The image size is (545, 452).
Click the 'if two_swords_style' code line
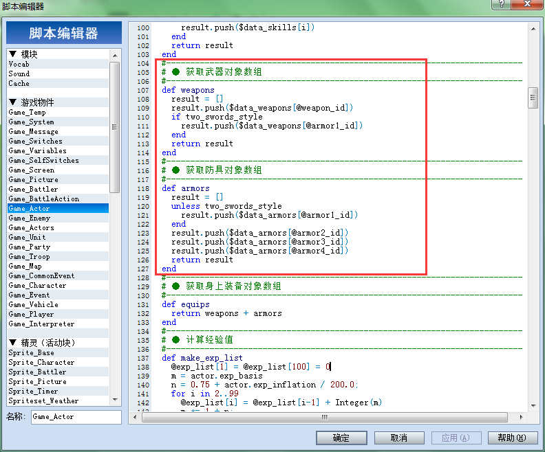[217, 117]
